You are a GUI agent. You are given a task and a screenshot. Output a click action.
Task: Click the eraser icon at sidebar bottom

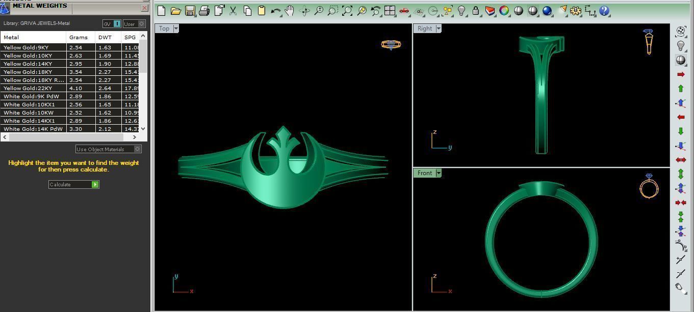[x=681, y=288]
